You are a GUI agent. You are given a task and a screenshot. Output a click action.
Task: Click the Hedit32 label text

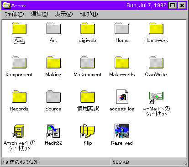point(53,143)
